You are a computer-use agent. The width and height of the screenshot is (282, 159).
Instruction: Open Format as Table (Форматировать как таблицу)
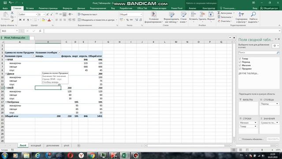pyautogui.click(x=171, y=17)
